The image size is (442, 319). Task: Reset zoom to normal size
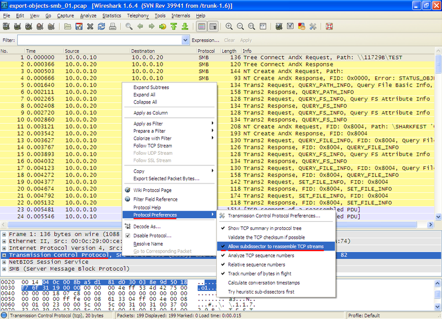252,27
